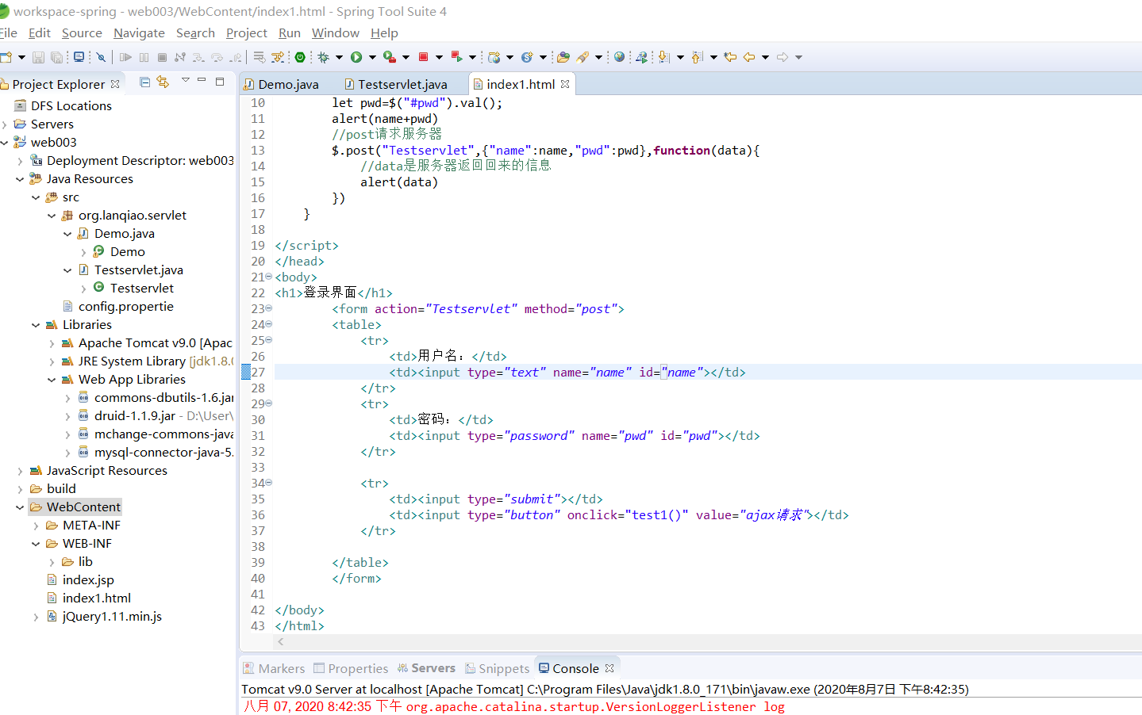This screenshot has width=1142, height=715.
Task: Click the Drop to Frame icon
Action: pos(259,57)
